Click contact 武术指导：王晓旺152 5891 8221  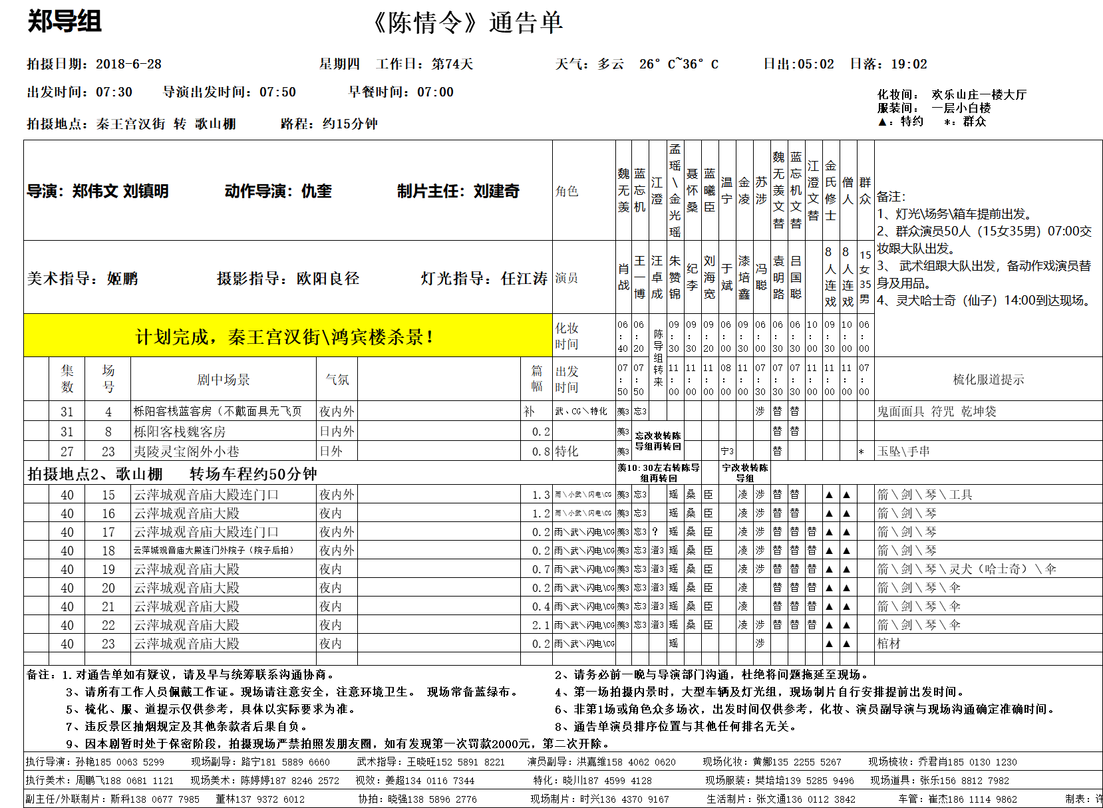430,762
